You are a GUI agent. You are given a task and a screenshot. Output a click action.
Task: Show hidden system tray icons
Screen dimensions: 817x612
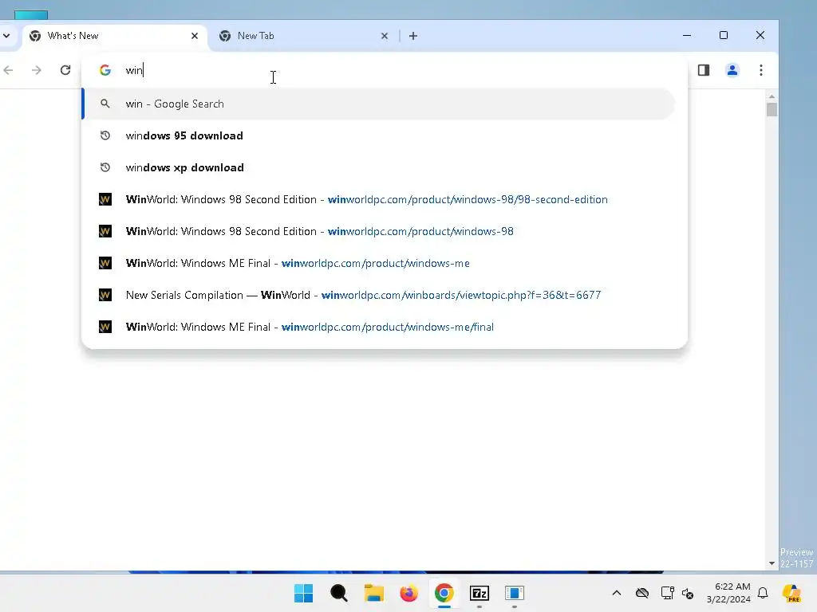(x=617, y=593)
